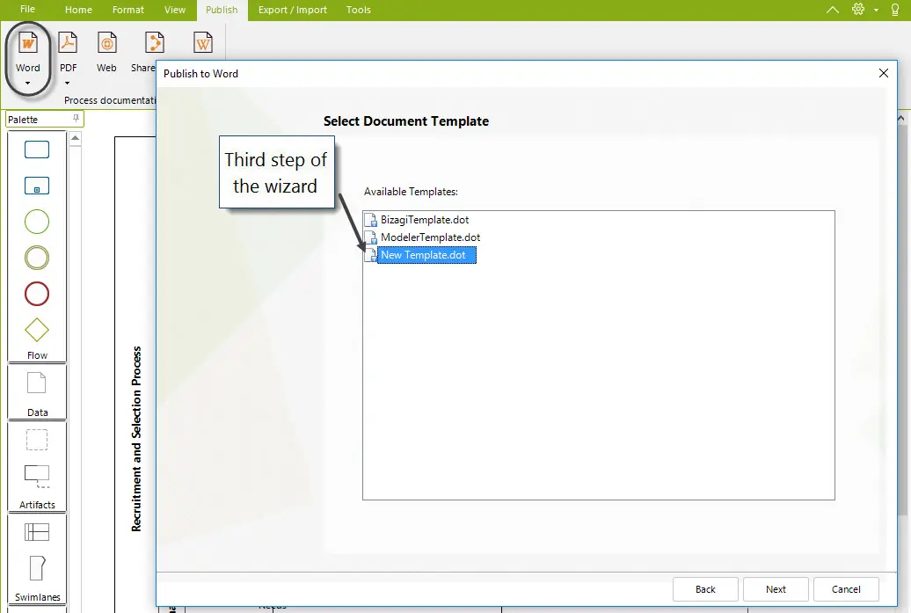Open the File menu

tap(27, 10)
